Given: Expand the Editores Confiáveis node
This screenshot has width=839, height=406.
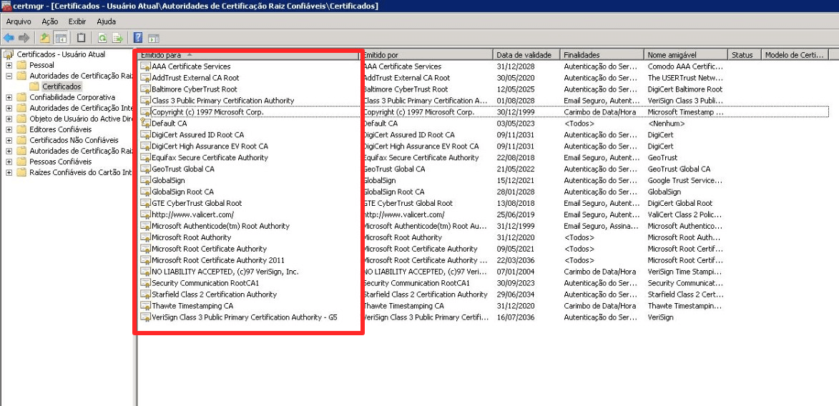Looking at the screenshot, I should pyautogui.click(x=9, y=129).
